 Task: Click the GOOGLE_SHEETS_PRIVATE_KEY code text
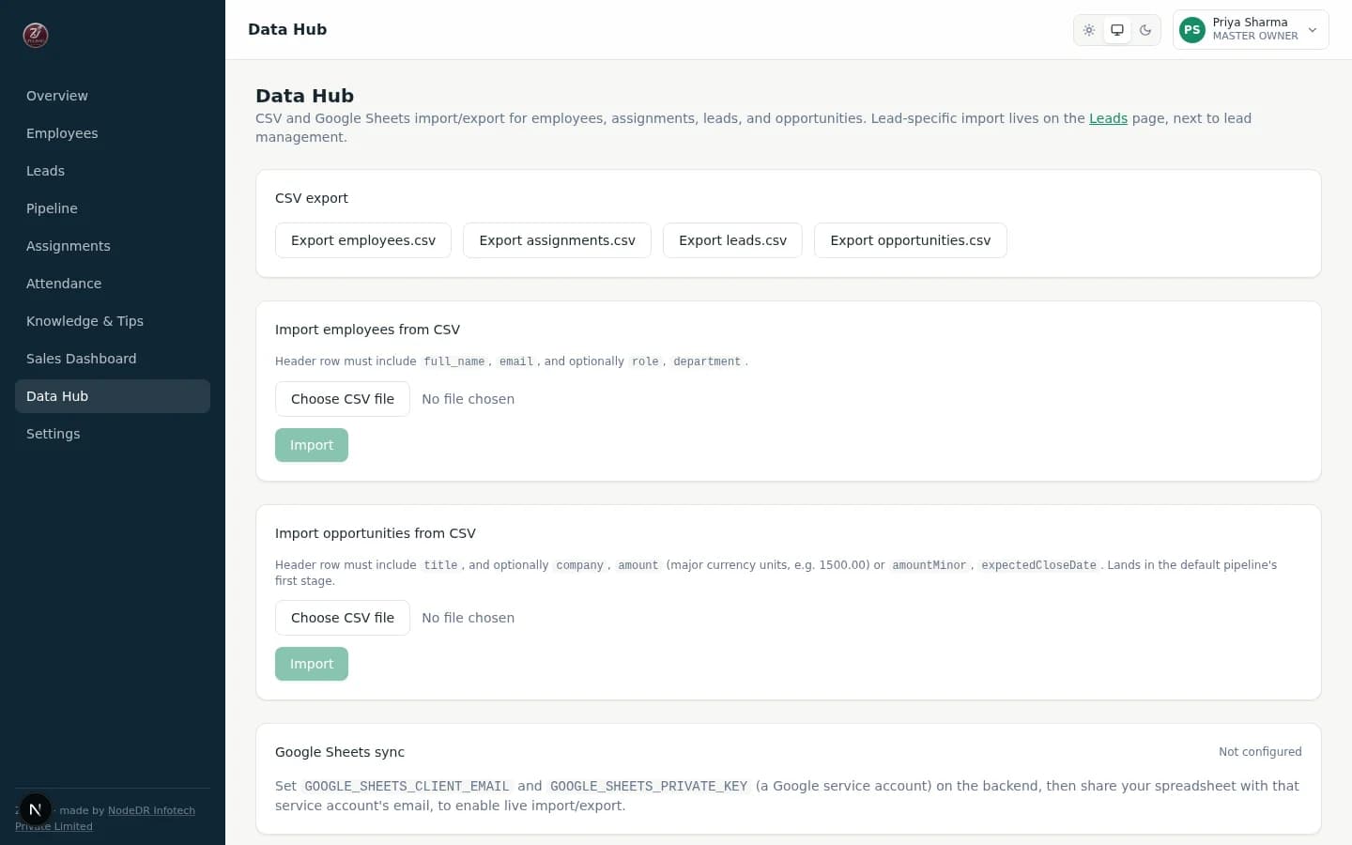649,787
